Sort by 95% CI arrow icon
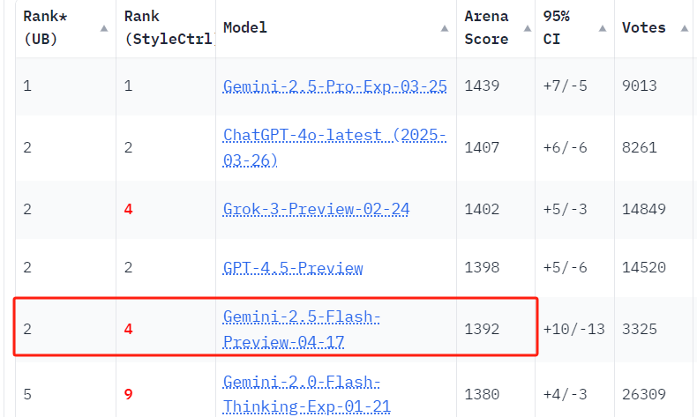Image resolution: width=697 pixels, height=417 pixels. point(603,28)
